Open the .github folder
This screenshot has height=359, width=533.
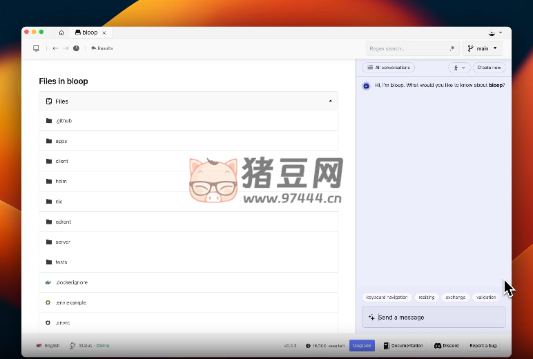(64, 121)
